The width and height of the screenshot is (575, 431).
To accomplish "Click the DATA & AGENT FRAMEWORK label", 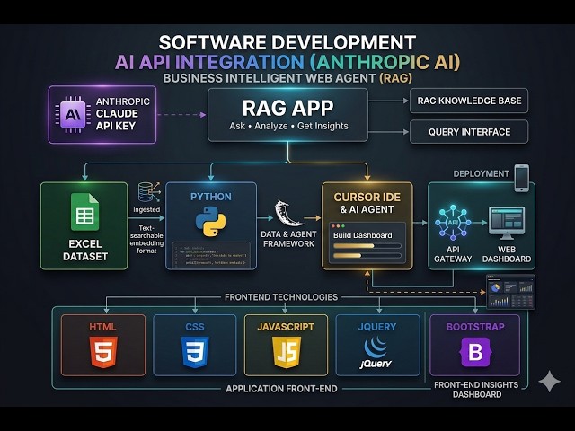I will [x=288, y=239].
